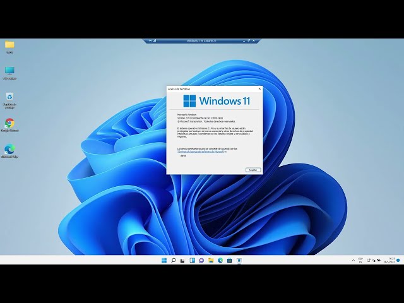Open the clock and date flyout
The height and width of the screenshot is (303, 404).
[x=389, y=260]
